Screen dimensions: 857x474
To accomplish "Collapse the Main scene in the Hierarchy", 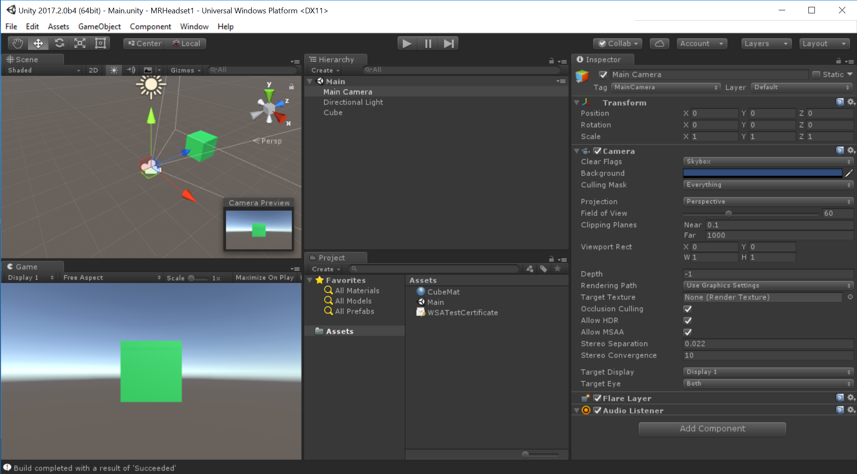I will point(310,81).
